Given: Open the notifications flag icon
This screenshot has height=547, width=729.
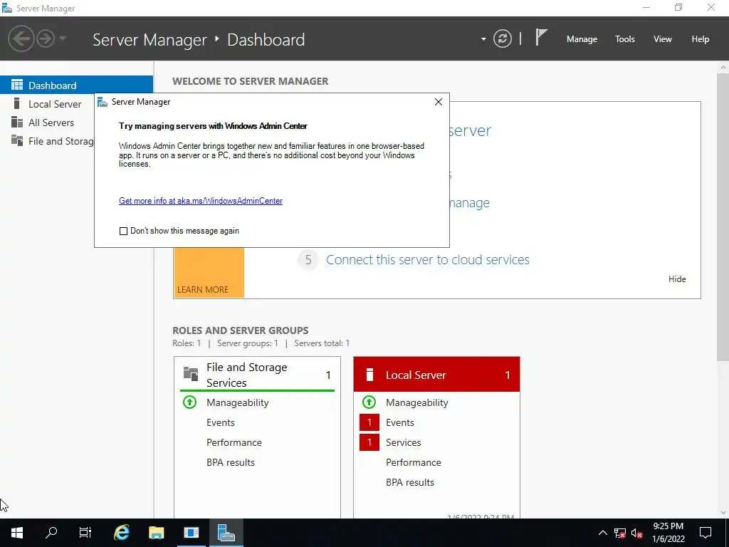Looking at the screenshot, I should click(x=541, y=38).
